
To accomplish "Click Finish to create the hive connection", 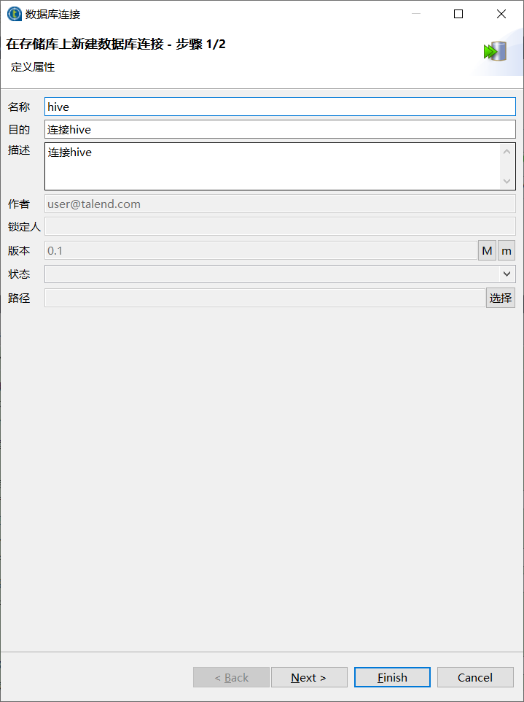I will pyautogui.click(x=392, y=677).
